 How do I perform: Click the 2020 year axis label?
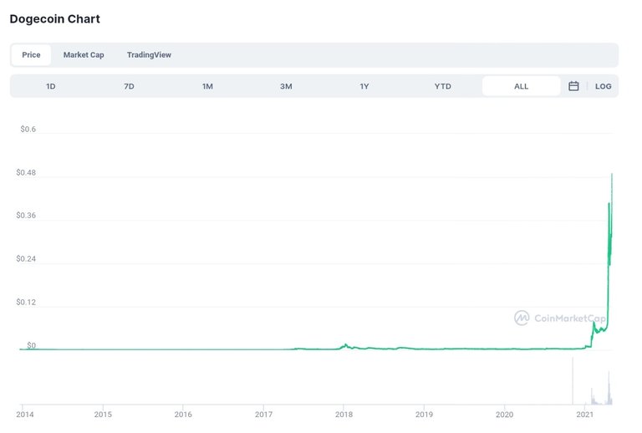[x=504, y=415]
